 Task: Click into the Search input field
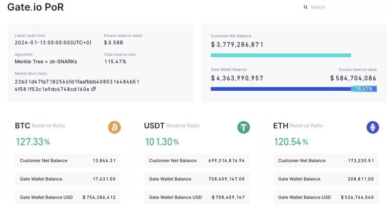pos(345,7)
